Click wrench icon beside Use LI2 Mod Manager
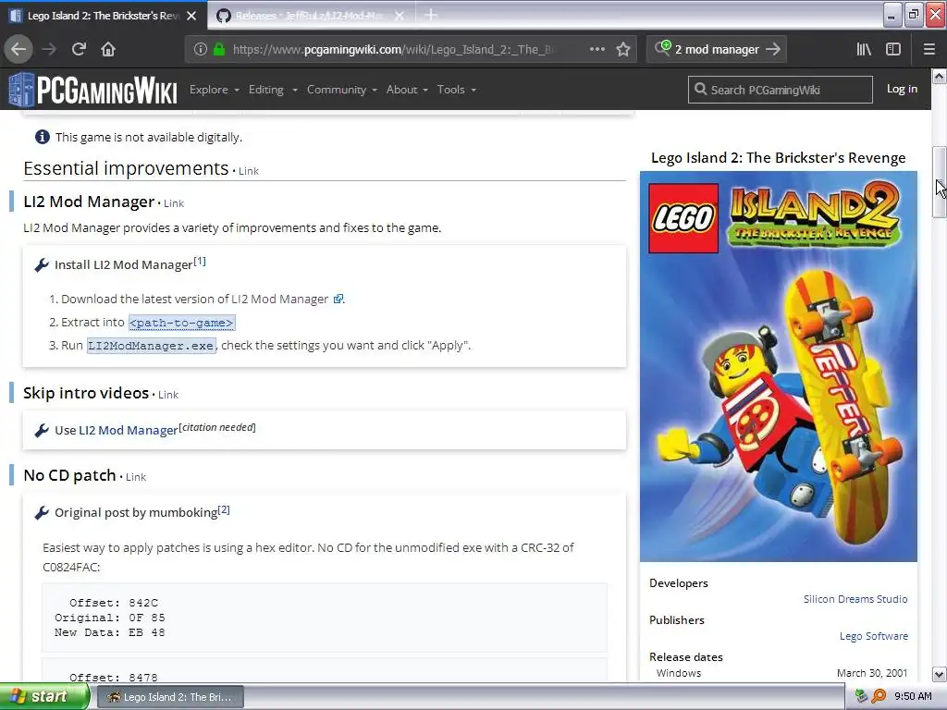The height and width of the screenshot is (710, 947). (x=41, y=430)
